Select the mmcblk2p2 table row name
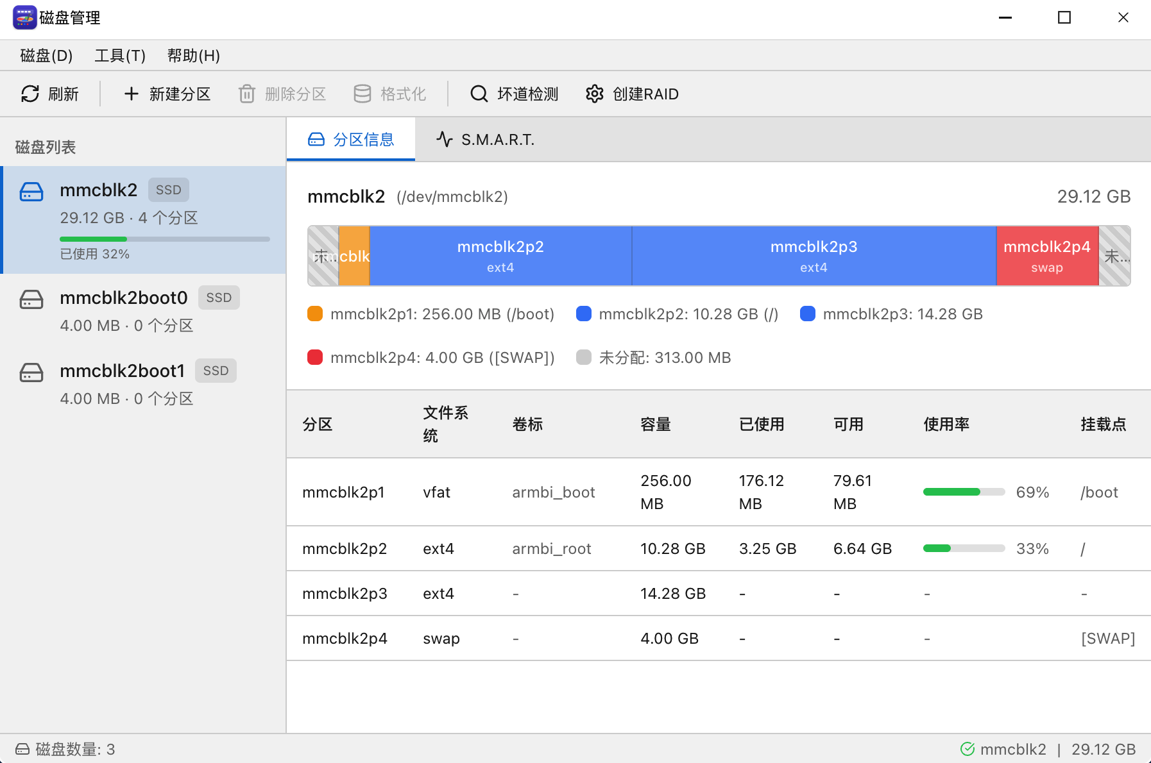Screen dimensions: 1151x763 pos(345,549)
